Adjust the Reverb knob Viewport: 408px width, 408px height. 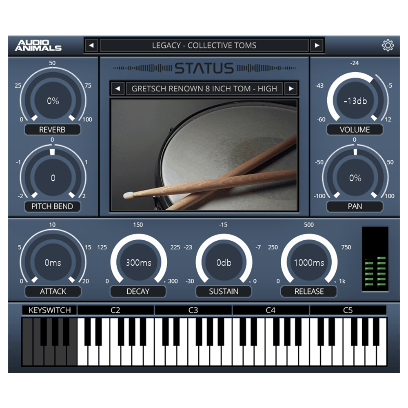52,100
